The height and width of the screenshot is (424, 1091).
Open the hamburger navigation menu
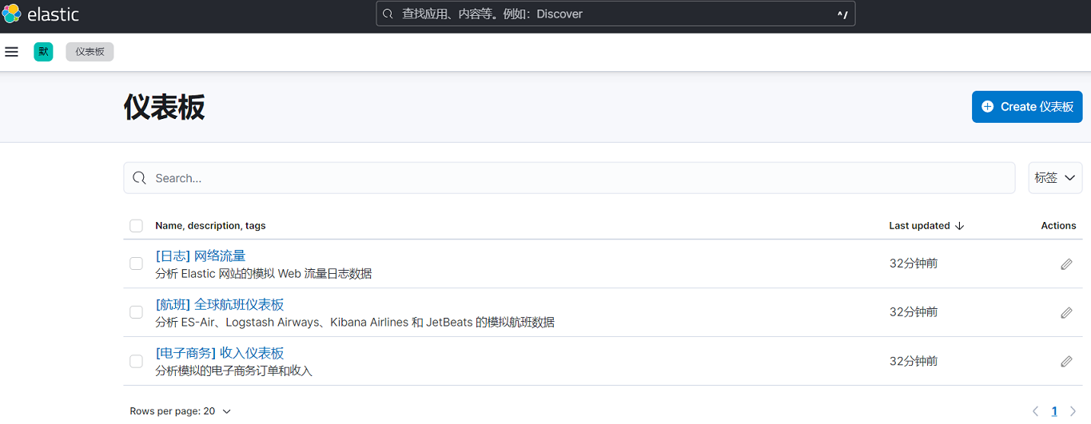(11, 52)
